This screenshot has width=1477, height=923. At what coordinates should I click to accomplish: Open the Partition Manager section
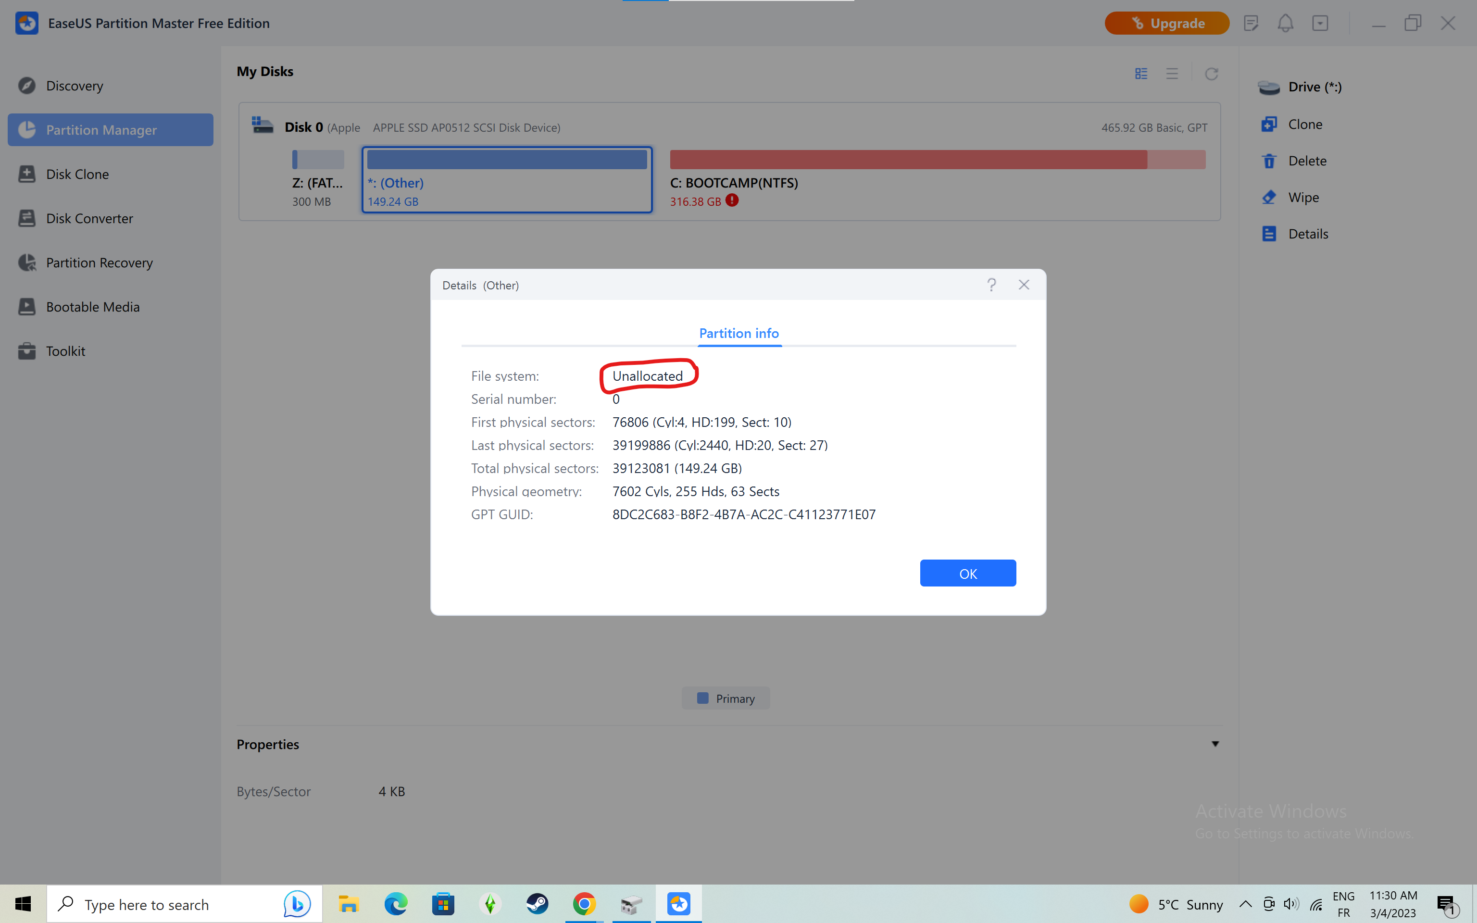[x=101, y=129]
